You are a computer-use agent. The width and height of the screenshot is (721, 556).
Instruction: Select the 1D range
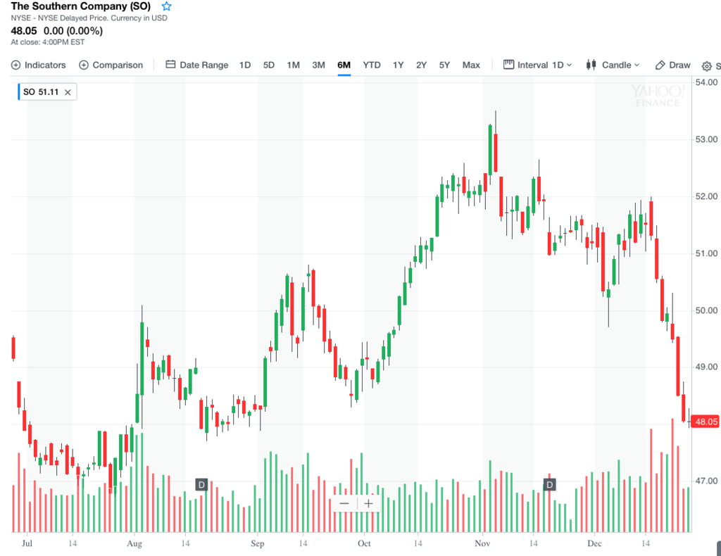(x=245, y=65)
